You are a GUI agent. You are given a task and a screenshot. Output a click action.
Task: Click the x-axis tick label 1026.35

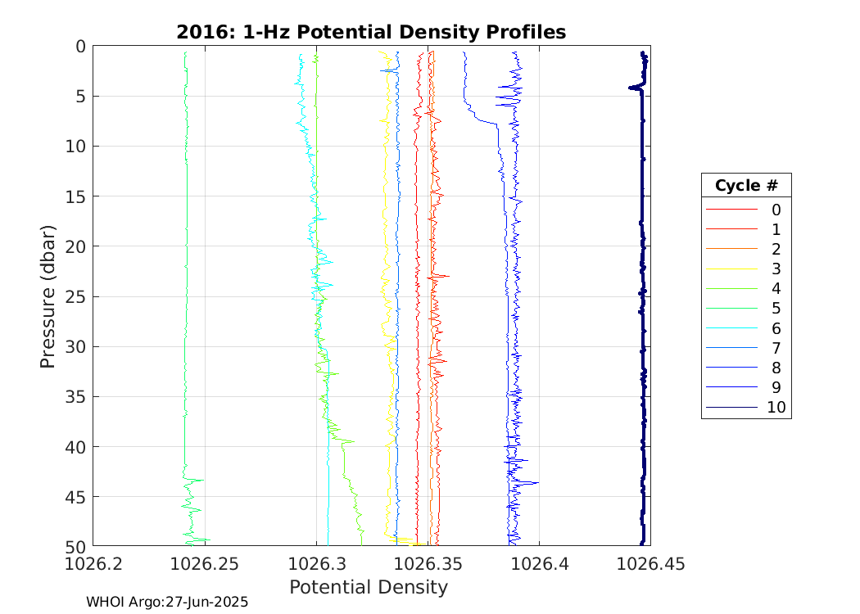click(x=428, y=563)
